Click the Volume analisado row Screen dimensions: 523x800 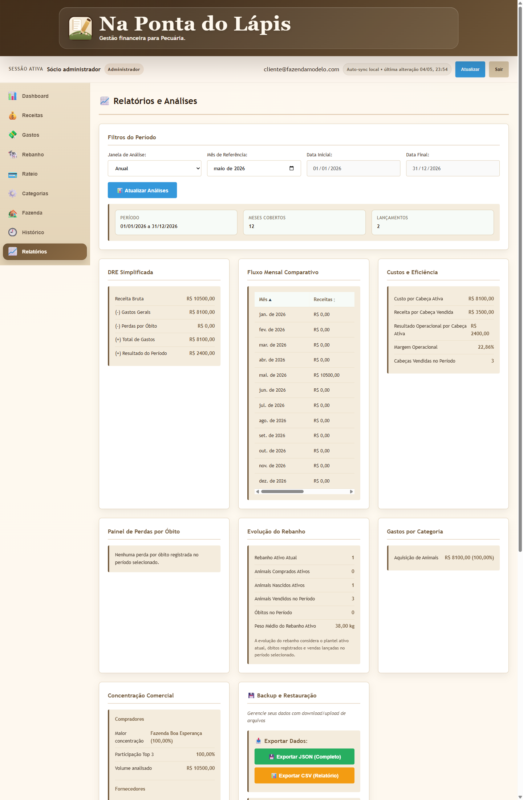165,768
